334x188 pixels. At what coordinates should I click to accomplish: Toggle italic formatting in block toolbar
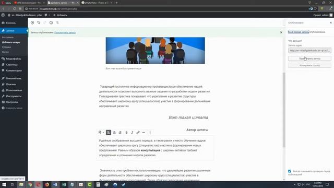pos(132,132)
